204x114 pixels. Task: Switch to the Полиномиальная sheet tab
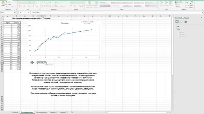42,112
